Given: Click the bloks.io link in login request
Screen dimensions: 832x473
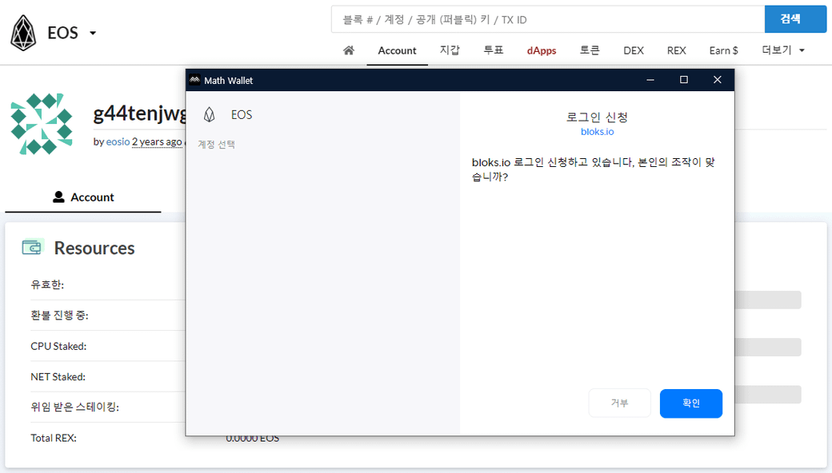Looking at the screenshot, I should click(597, 131).
